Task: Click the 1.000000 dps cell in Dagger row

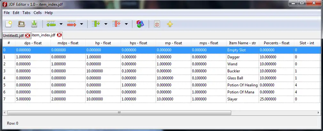Action: tap(33, 57)
